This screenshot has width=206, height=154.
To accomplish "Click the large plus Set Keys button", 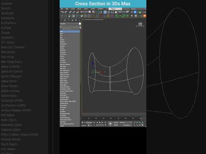I will pos(110,124).
